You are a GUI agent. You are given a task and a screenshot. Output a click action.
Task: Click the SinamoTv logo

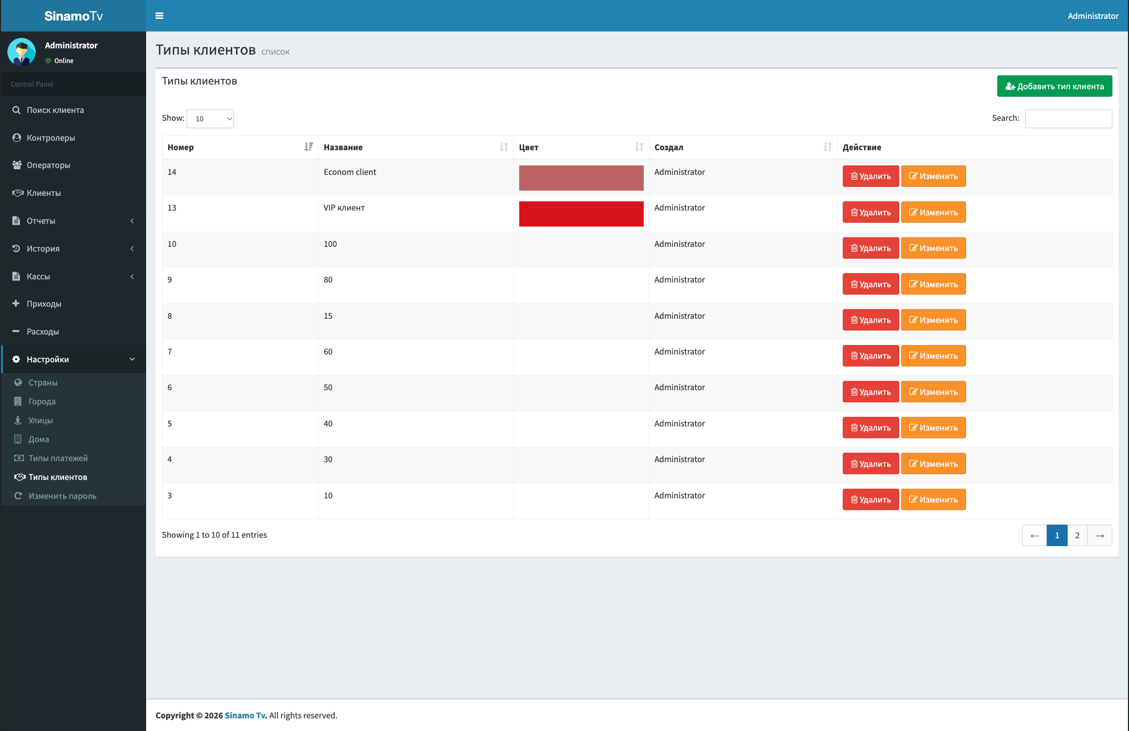(74, 16)
